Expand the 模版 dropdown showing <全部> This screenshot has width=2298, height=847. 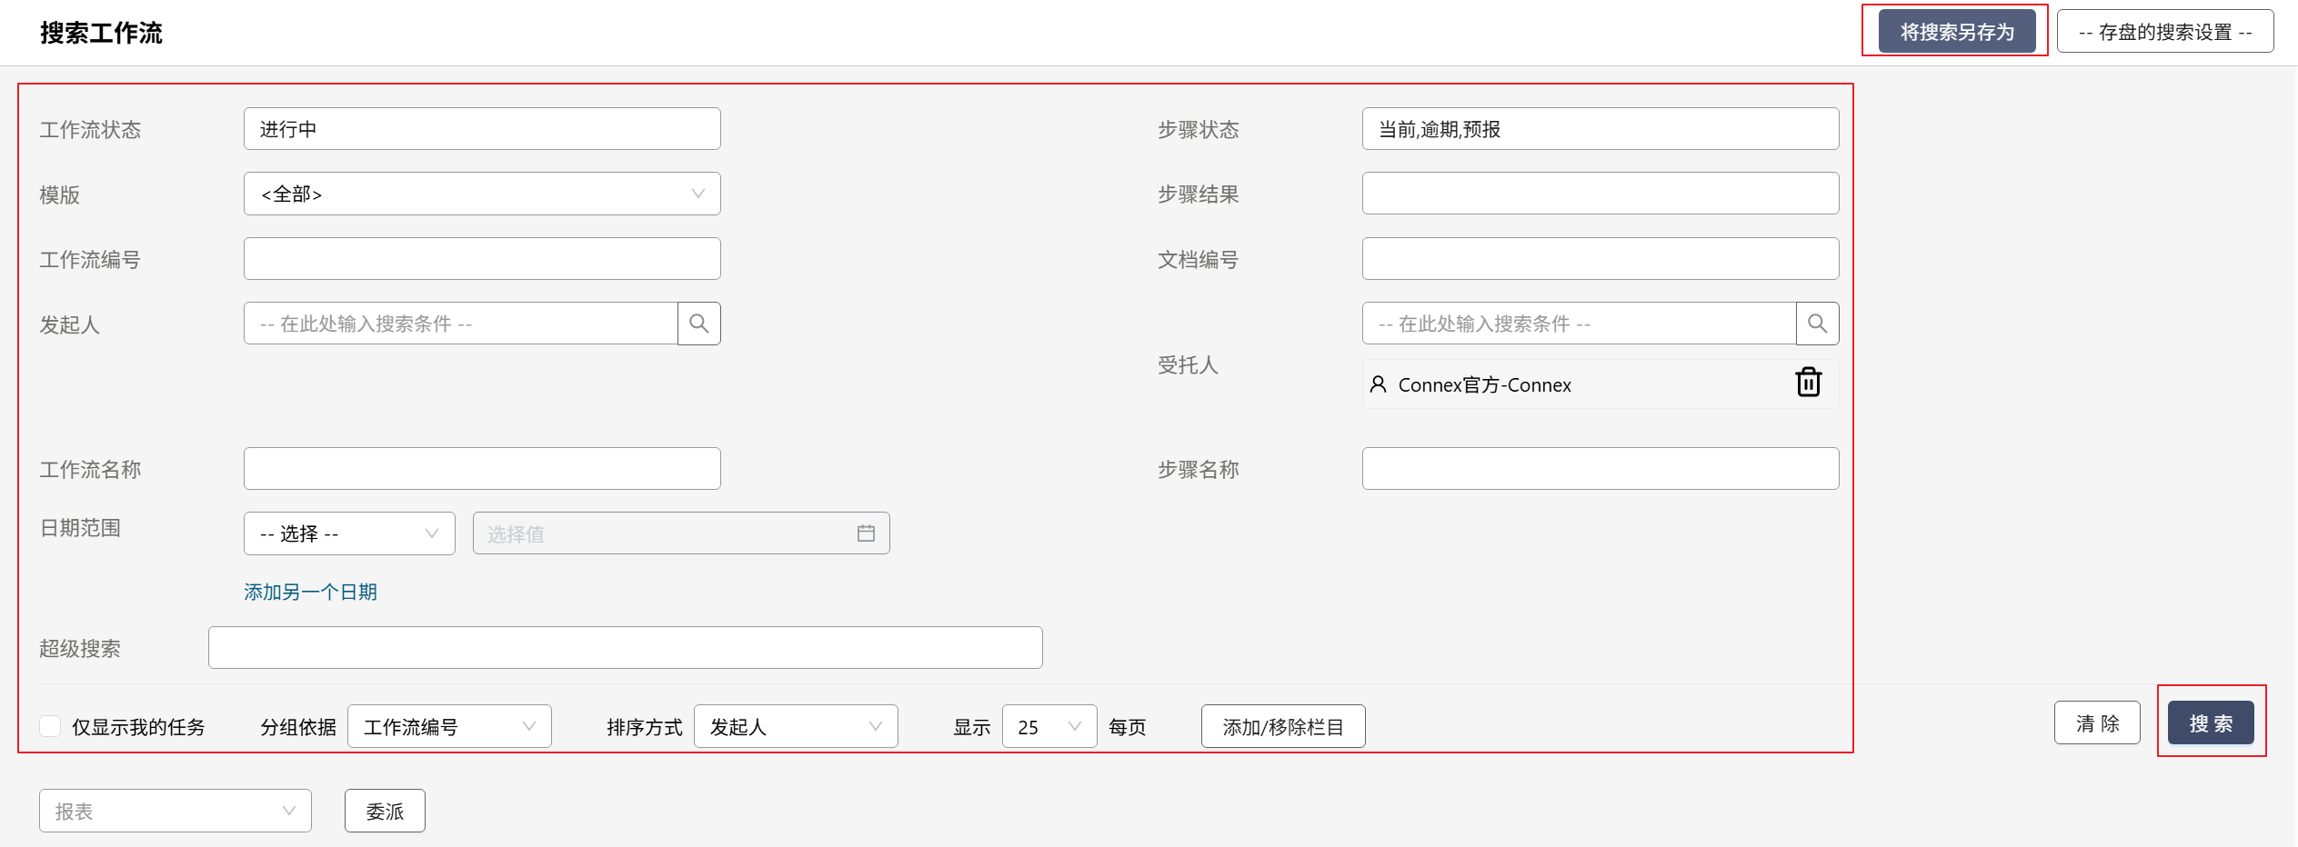click(482, 194)
